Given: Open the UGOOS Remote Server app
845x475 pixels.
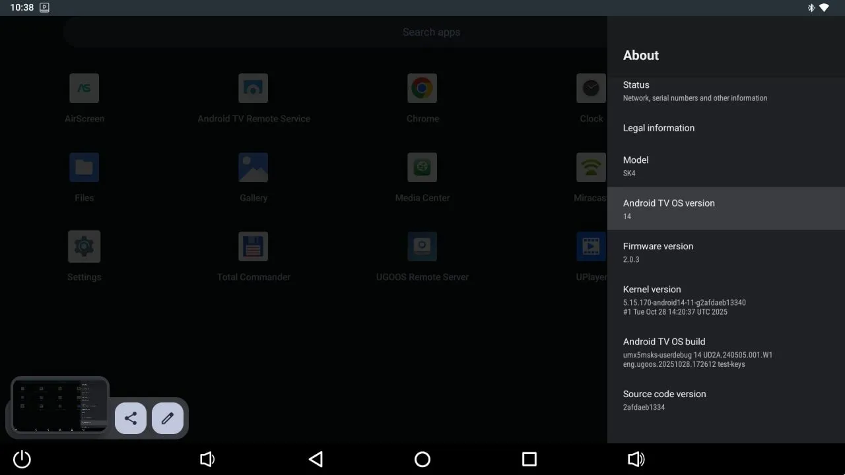Looking at the screenshot, I should tap(422, 255).
